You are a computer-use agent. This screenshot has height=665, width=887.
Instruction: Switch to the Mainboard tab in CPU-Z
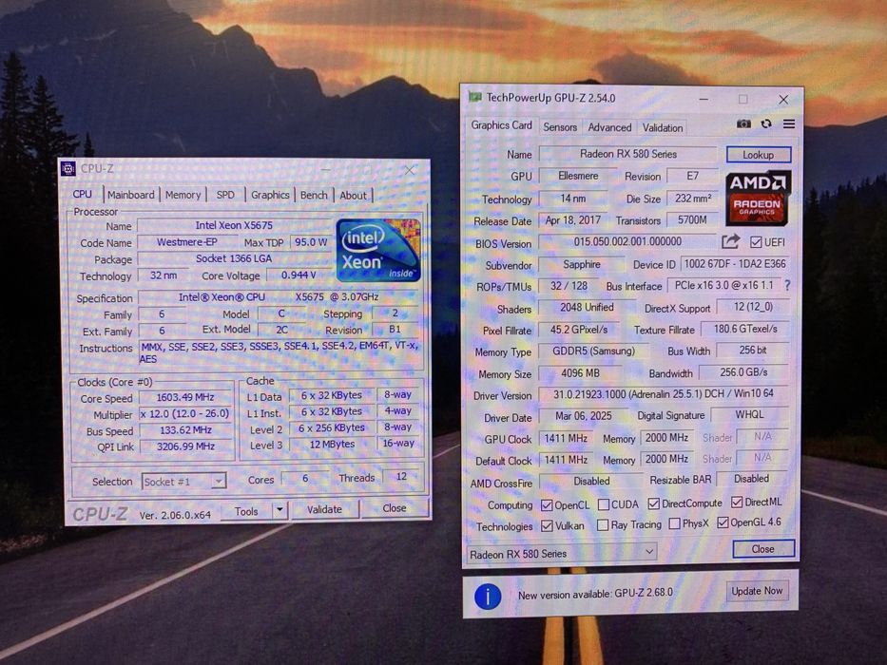coord(130,195)
